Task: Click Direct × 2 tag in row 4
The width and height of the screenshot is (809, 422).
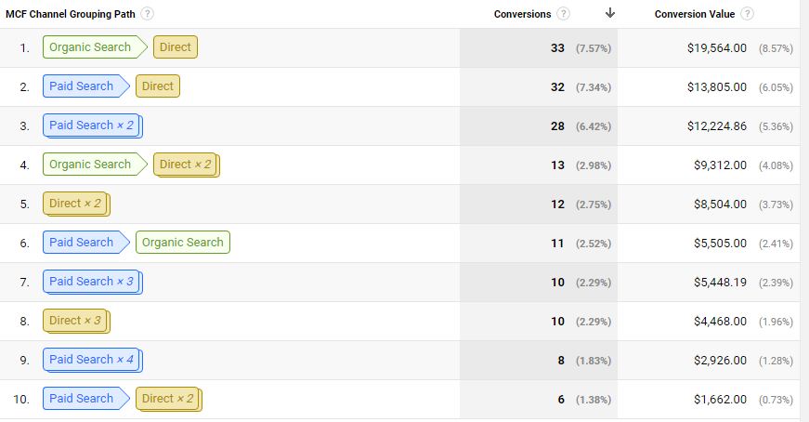Action: point(185,165)
